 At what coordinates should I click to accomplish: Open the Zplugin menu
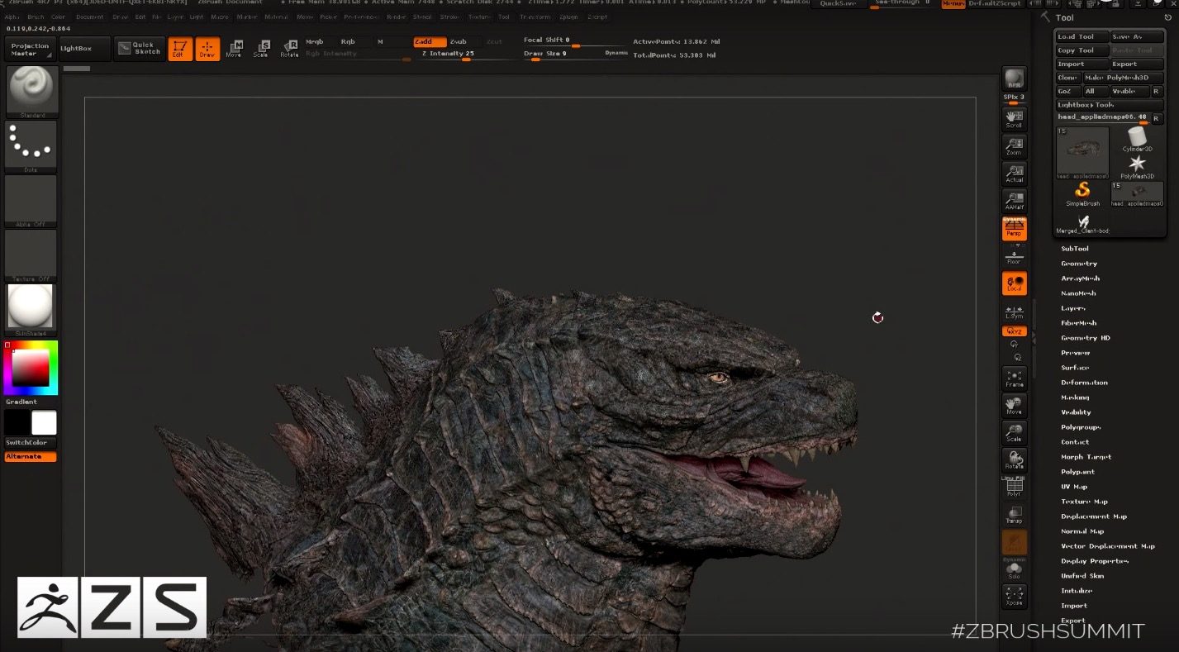coord(568,17)
